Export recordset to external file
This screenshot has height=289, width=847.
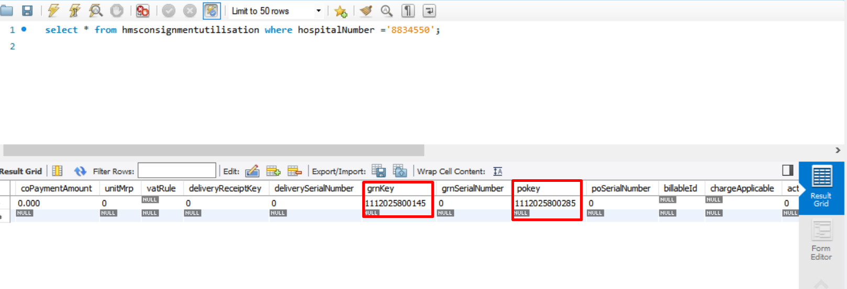pyautogui.click(x=378, y=171)
